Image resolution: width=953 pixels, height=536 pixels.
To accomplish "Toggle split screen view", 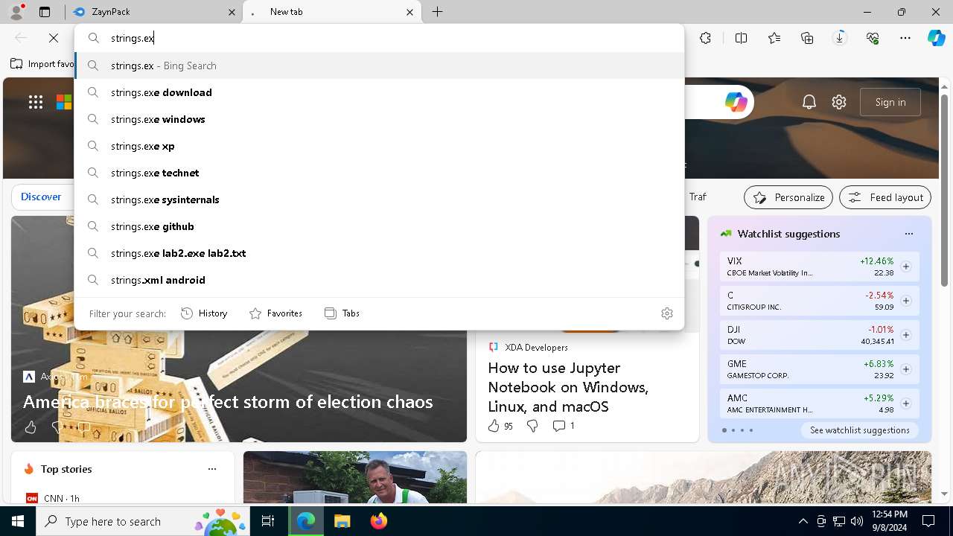I will (x=741, y=38).
